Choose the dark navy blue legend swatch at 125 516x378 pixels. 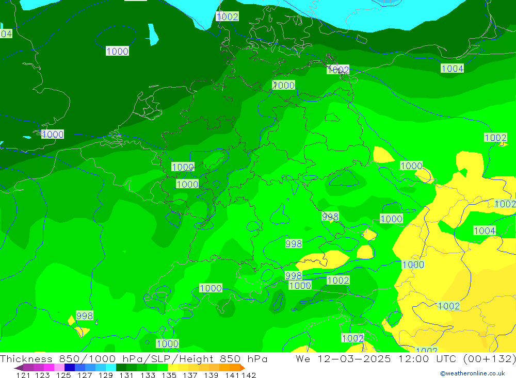click(x=70, y=367)
